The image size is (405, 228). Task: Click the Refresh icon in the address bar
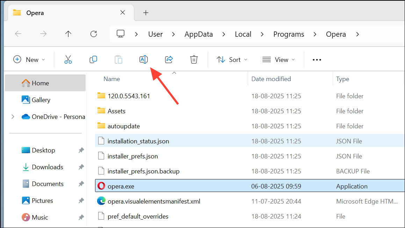click(x=94, y=34)
